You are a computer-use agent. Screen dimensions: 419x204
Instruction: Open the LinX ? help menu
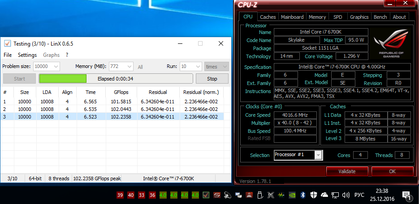click(67, 55)
